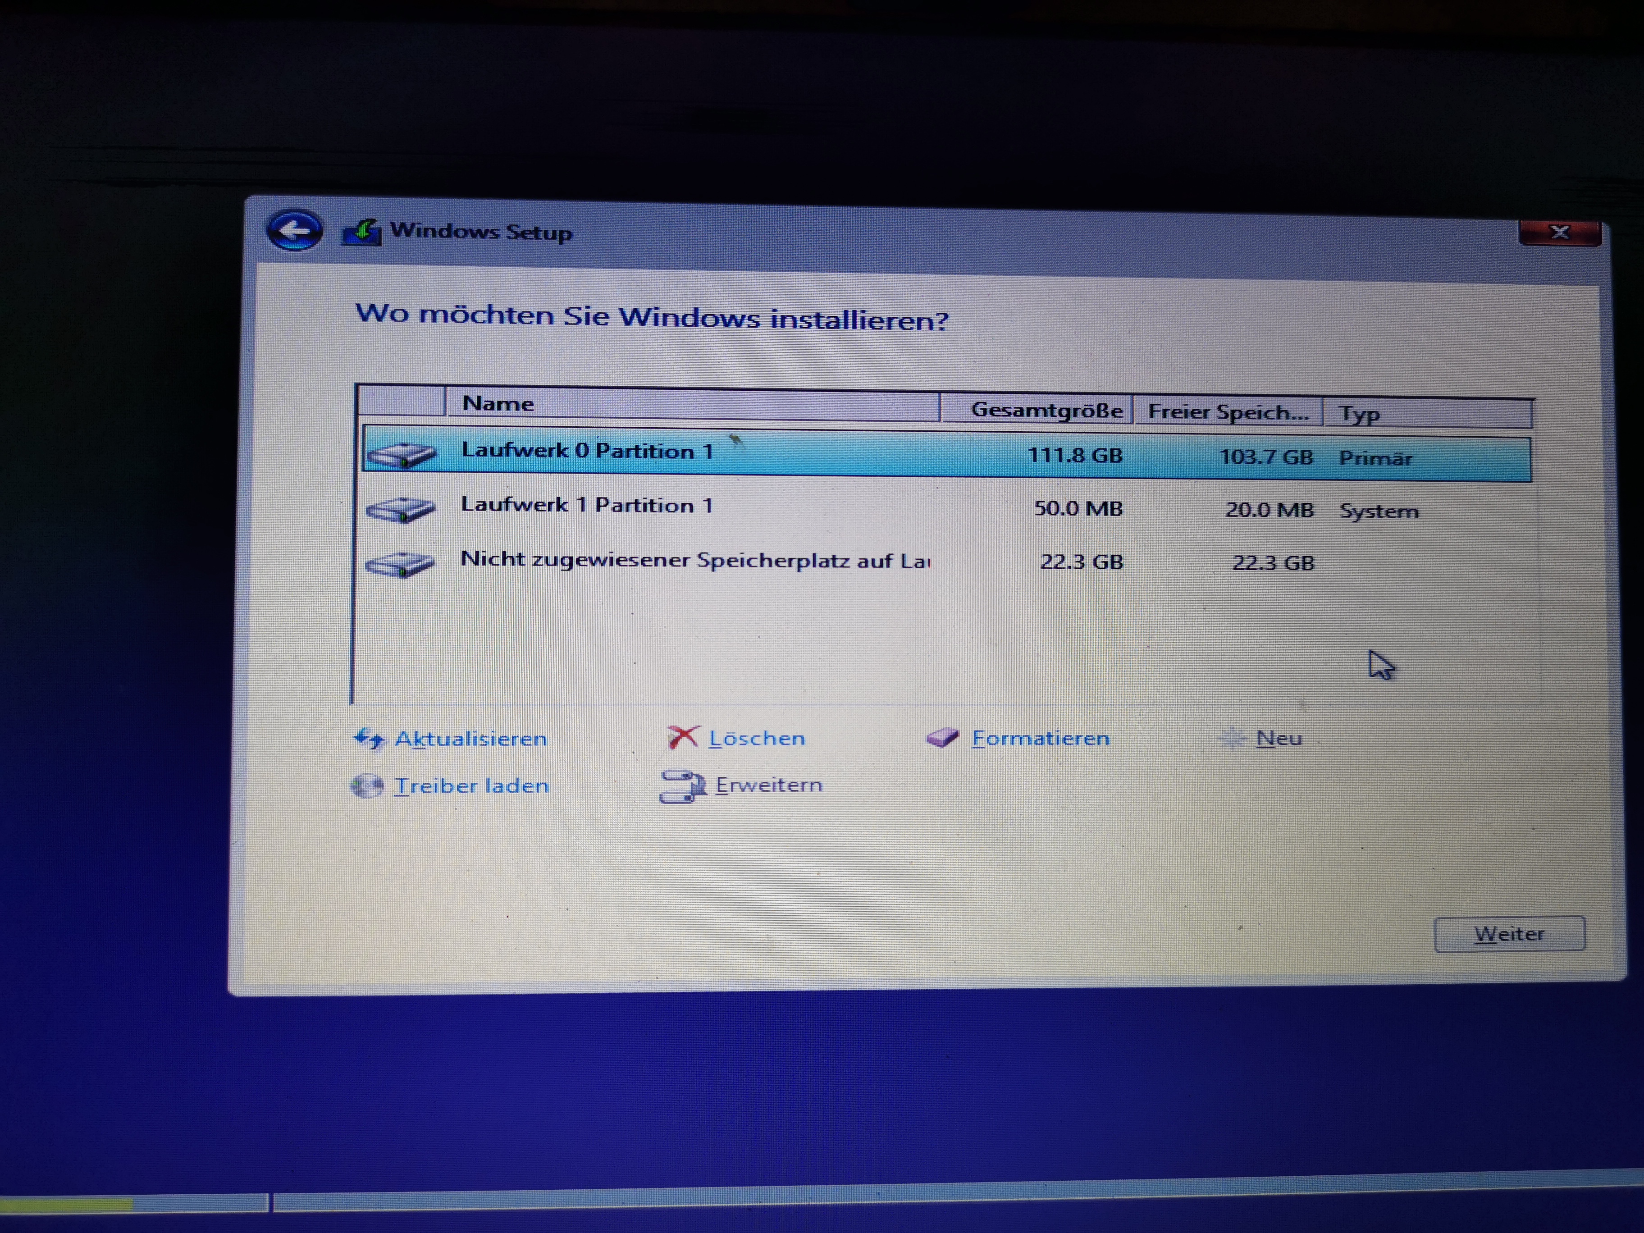The height and width of the screenshot is (1233, 1644).
Task: Click the Aktualisieren refresh arrows icon
Action: [x=369, y=739]
